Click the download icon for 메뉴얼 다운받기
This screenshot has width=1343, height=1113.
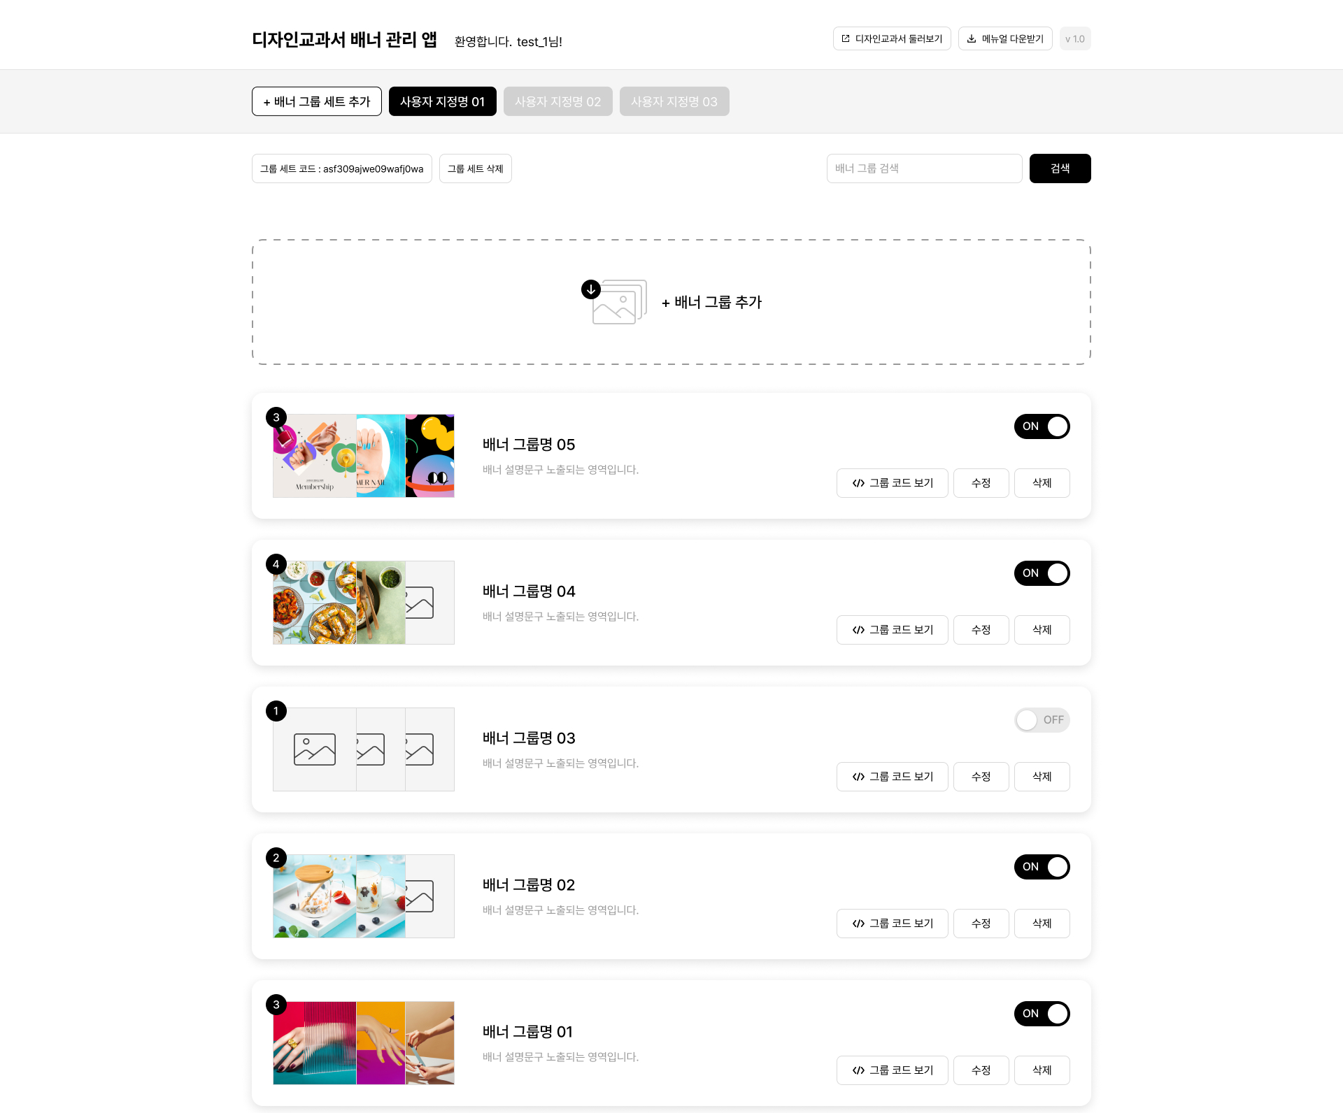(972, 38)
